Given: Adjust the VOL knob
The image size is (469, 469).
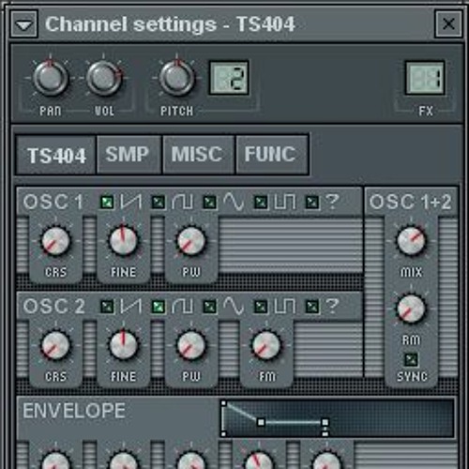Looking at the screenshot, I should coord(103,77).
